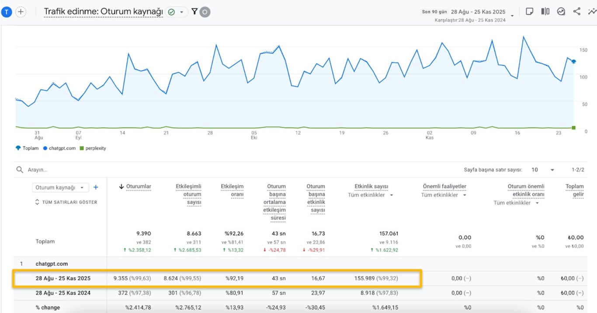Toggle chatgpt.com series in chart legend
The width and height of the screenshot is (597, 313).
60,148
